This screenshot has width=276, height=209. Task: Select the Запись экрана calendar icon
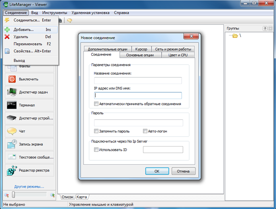12,144
